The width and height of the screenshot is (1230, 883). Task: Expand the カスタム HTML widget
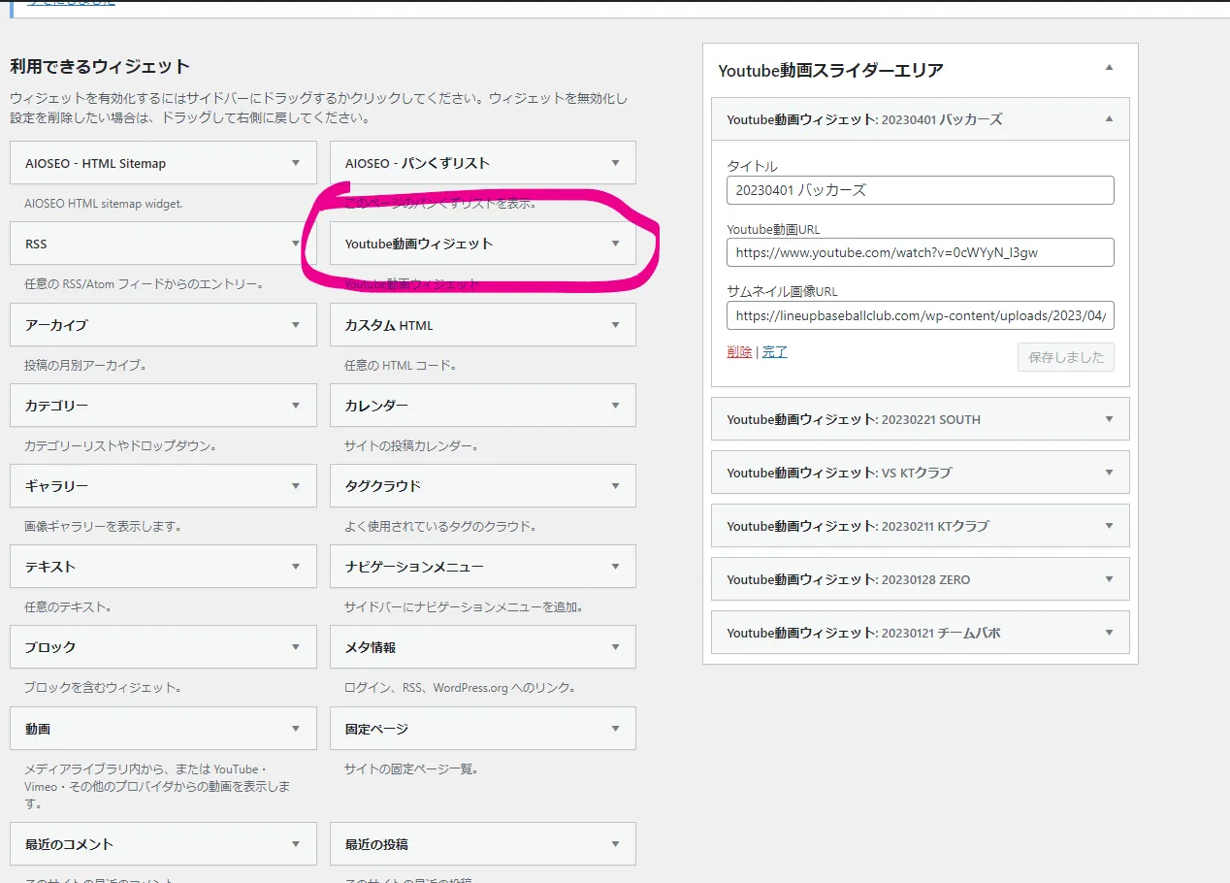[x=615, y=325]
